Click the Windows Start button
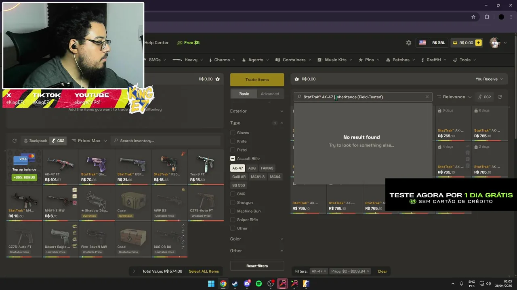Image resolution: width=517 pixels, height=290 pixels. click(211, 284)
